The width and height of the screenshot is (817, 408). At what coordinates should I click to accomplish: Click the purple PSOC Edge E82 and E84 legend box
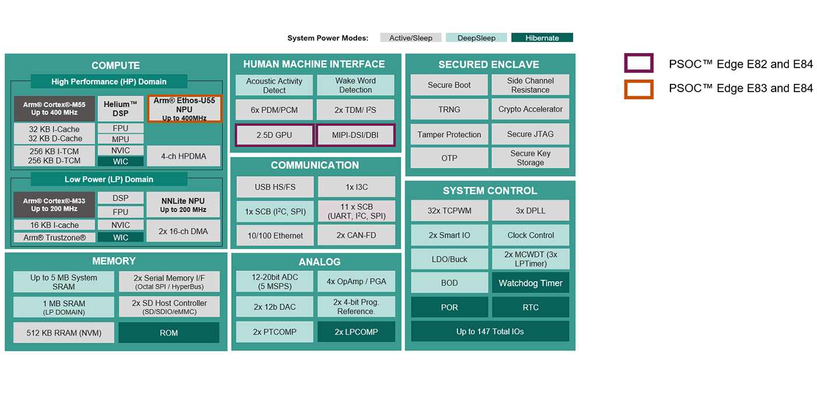(x=638, y=64)
